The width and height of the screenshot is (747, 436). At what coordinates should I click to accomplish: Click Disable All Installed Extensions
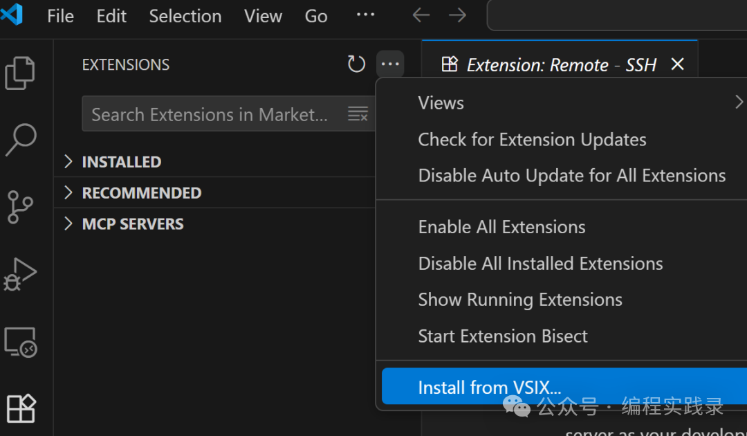click(x=540, y=263)
